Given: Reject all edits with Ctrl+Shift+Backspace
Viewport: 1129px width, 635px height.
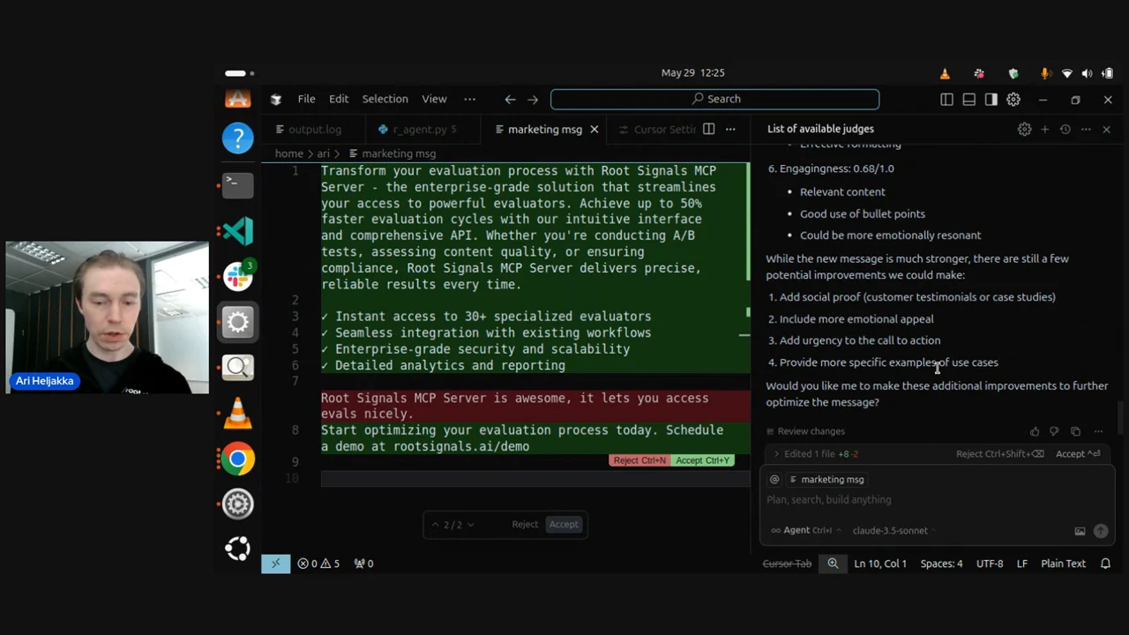Looking at the screenshot, I should pyautogui.click(x=999, y=454).
